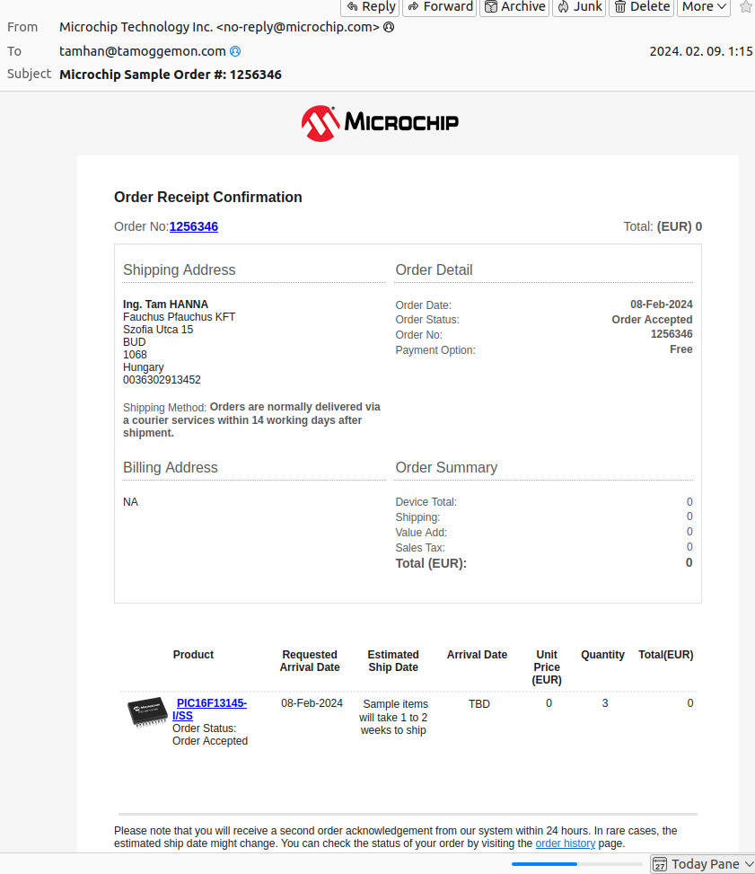Image resolution: width=755 pixels, height=874 pixels.
Task: Click the blue loading progress bar
Action: pyautogui.click(x=544, y=864)
